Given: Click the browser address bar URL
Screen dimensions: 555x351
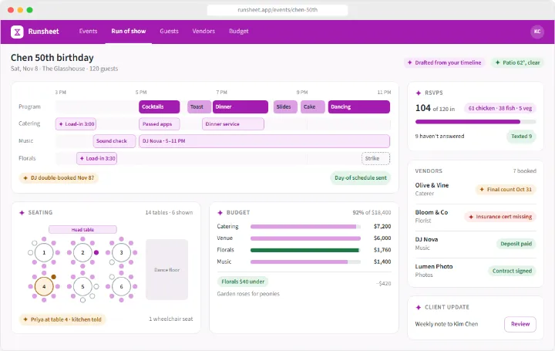Looking at the screenshot, I should click(x=277, y=10).
